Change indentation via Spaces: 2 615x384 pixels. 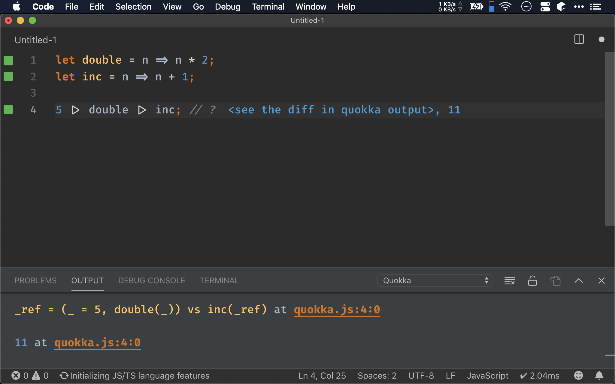(377, 376)
